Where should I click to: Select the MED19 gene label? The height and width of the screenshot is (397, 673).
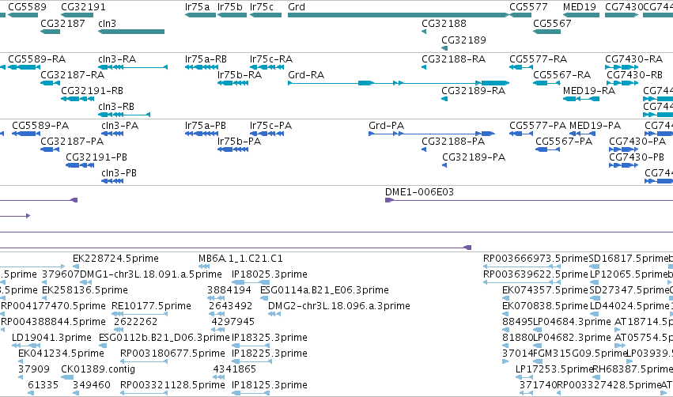click(580, 7)
